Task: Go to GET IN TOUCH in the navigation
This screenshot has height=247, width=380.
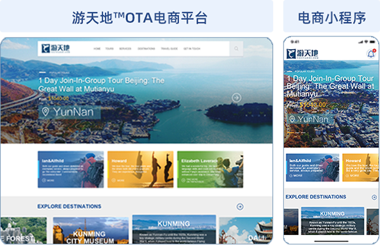Action: [x=192, y=49]
